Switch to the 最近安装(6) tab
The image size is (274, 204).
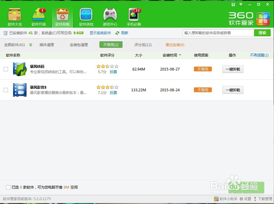point(175,45)
